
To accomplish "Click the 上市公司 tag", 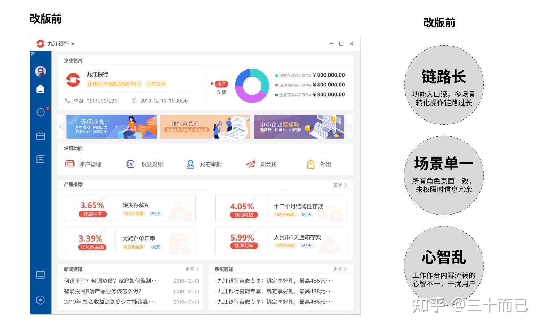I will [156, 84].
